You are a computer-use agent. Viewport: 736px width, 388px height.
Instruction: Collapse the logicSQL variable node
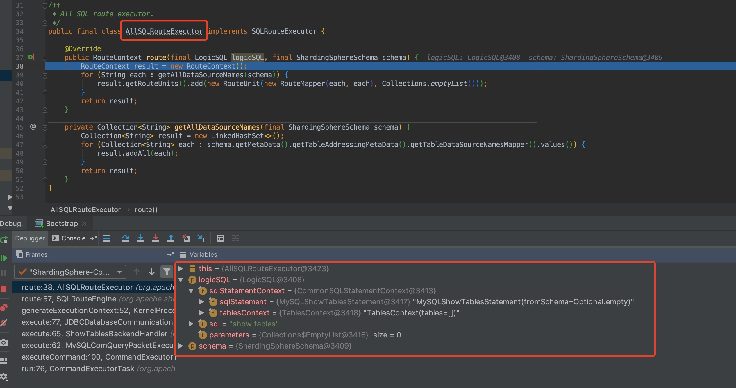click(181, 280)
